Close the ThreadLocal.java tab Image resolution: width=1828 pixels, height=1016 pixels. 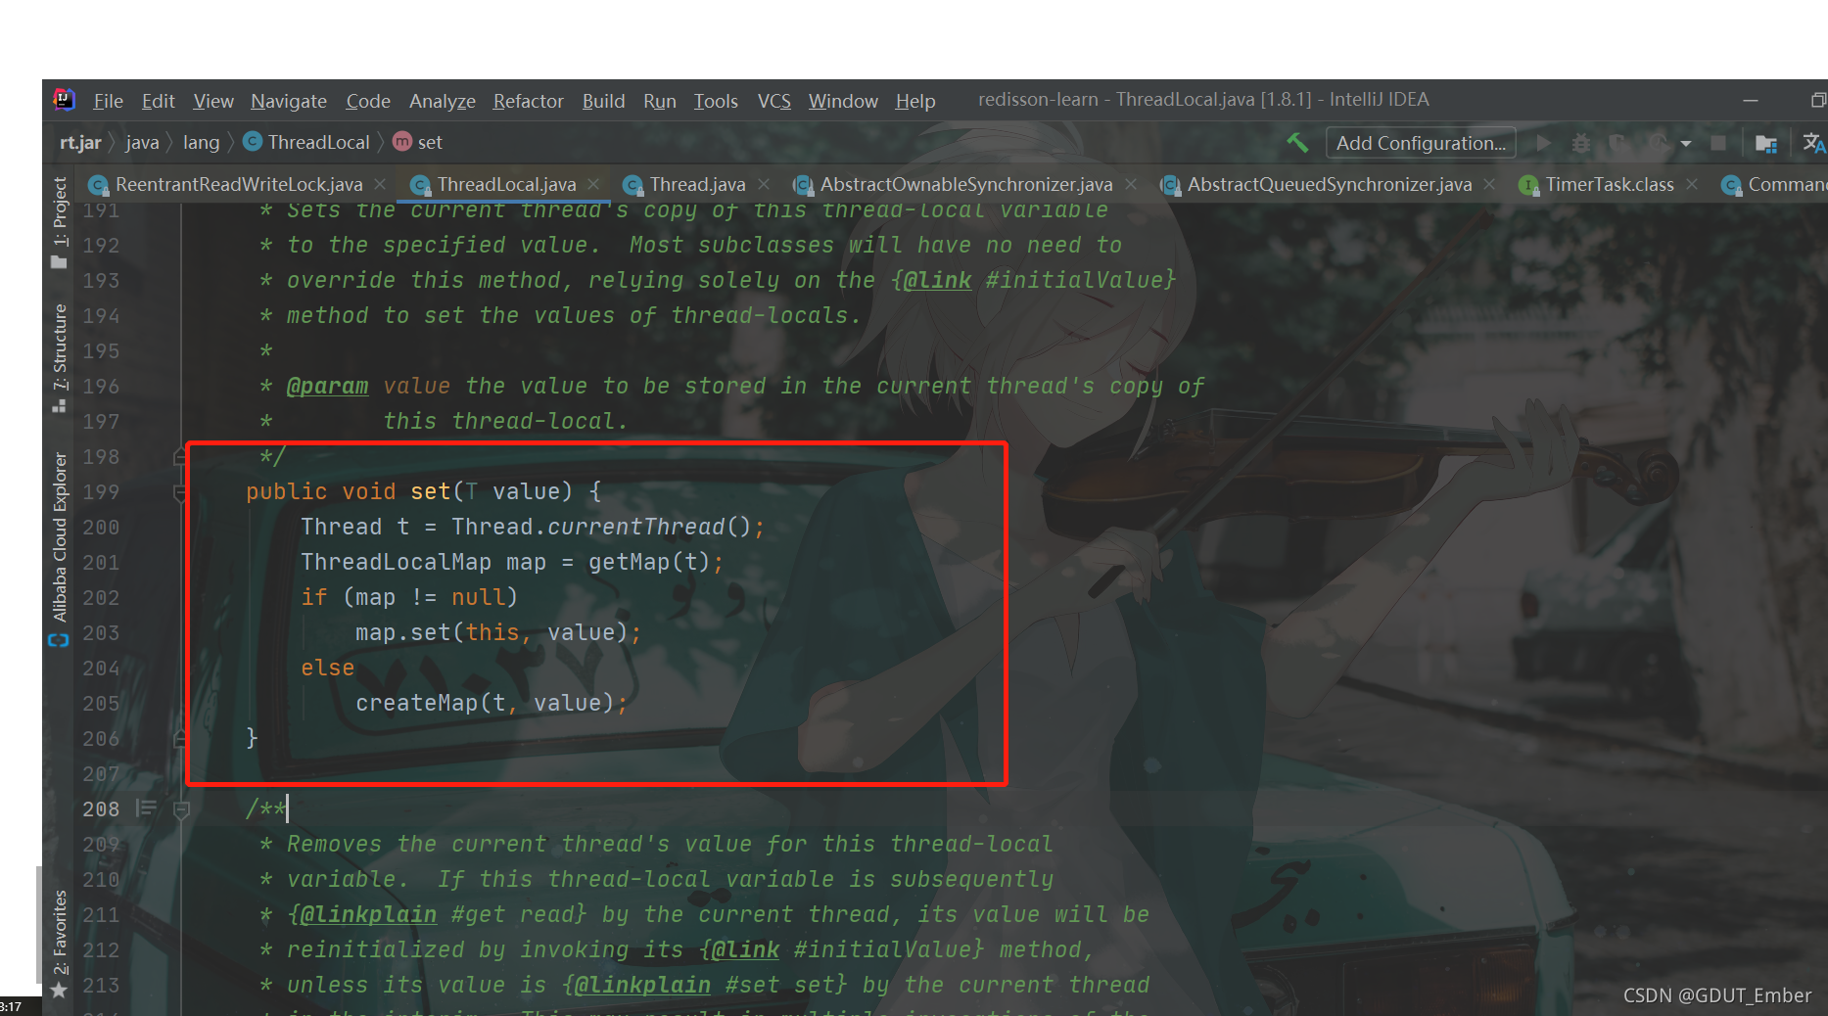(593, 185)
